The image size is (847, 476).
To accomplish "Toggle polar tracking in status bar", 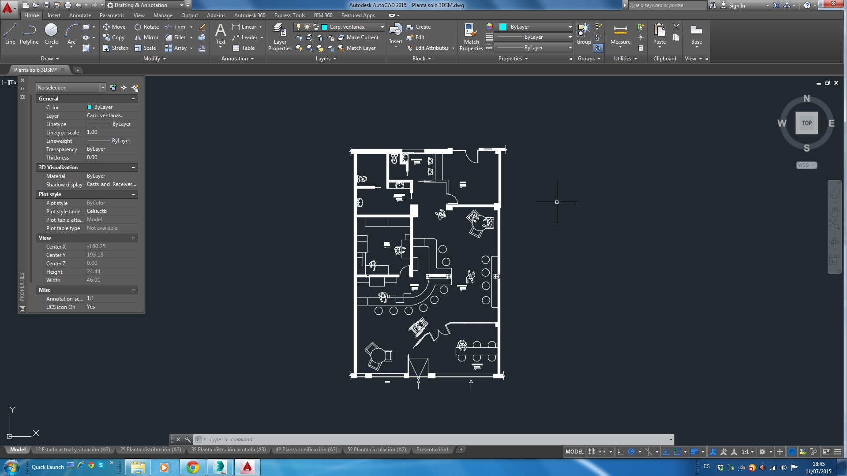I will pos(631,451).
